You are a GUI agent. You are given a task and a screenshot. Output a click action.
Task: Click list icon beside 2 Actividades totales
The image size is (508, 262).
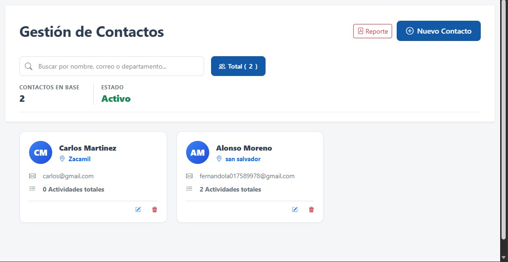coord(189,189)
